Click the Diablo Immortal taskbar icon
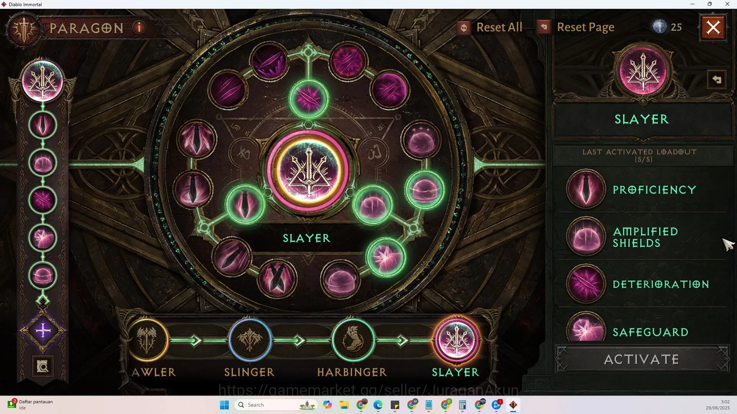737x414 pixels. pos(513,405)
